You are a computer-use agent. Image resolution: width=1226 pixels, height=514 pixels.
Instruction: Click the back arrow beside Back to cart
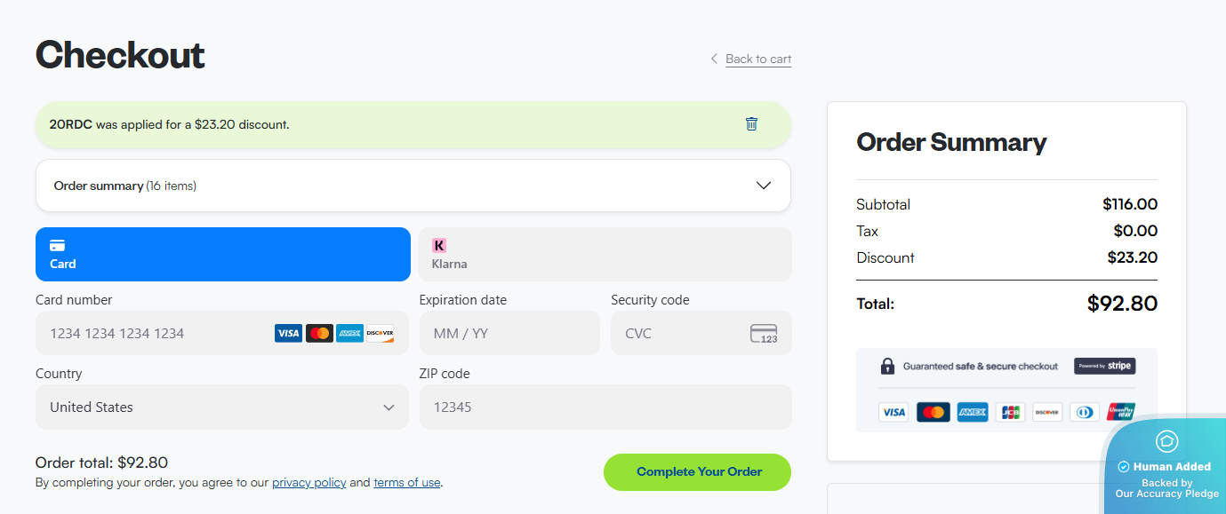pos(714,59)
